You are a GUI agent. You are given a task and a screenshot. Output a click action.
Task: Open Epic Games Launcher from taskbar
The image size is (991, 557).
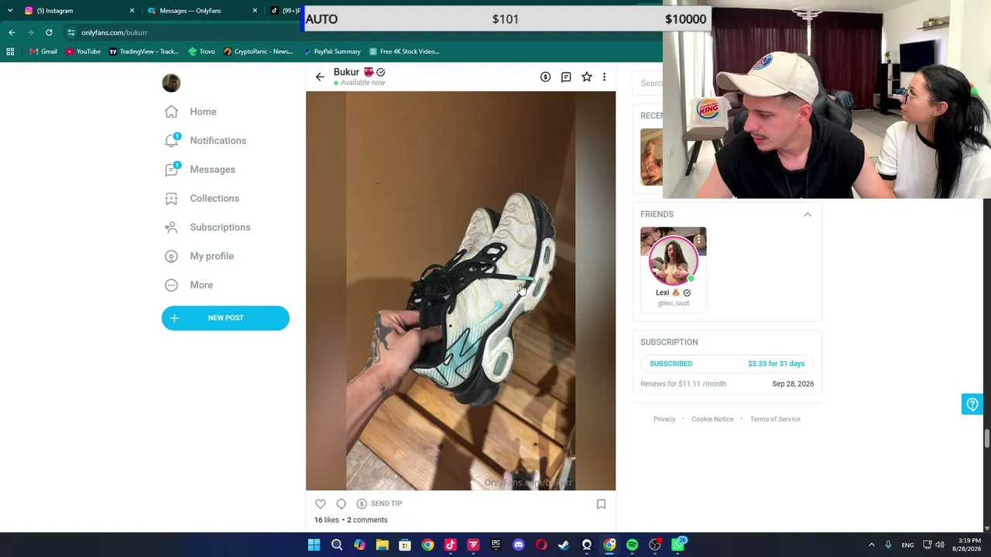pyautogui.click(x=496, y=545)
